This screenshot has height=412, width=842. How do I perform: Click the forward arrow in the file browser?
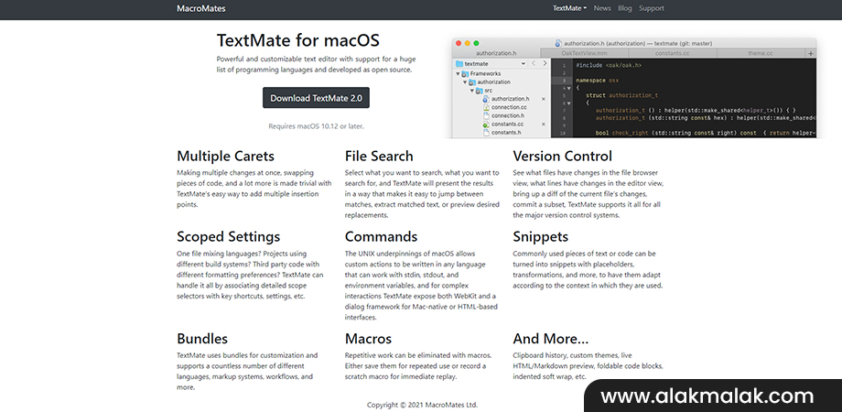click(x=545, y=63)
